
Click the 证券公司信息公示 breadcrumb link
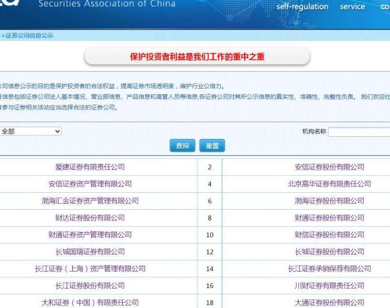pyautogui.click(x=29, y=36)
